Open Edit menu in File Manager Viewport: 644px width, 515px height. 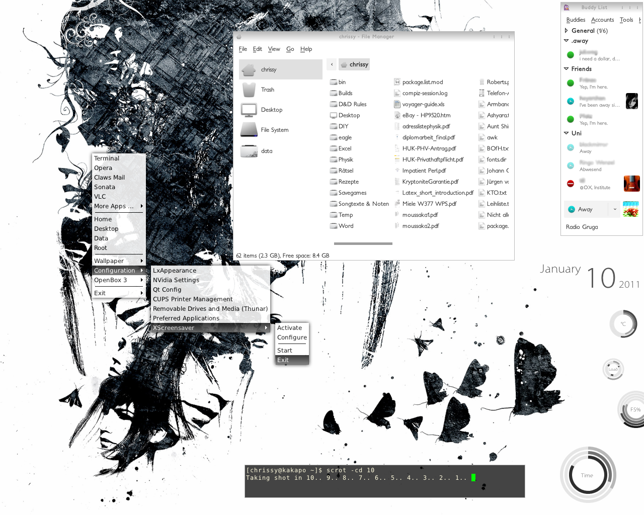[x=258, y=49]
